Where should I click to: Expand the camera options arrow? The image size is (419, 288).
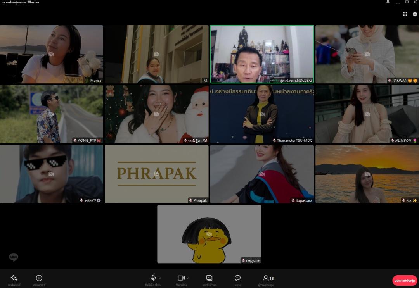click(x=188, y=278)
